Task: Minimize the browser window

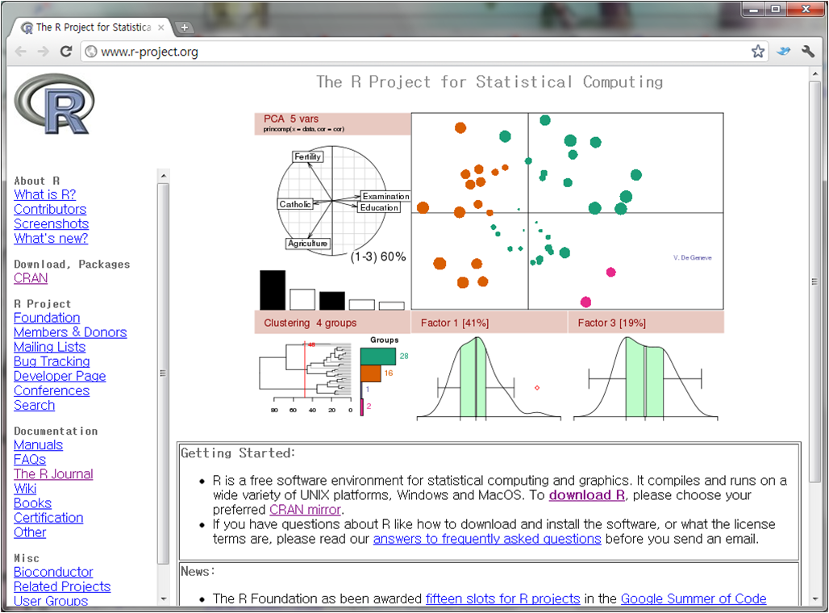Action: pos(753,9)
